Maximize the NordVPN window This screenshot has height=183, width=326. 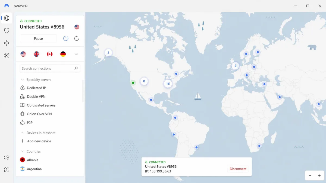[x=308, y=6]
